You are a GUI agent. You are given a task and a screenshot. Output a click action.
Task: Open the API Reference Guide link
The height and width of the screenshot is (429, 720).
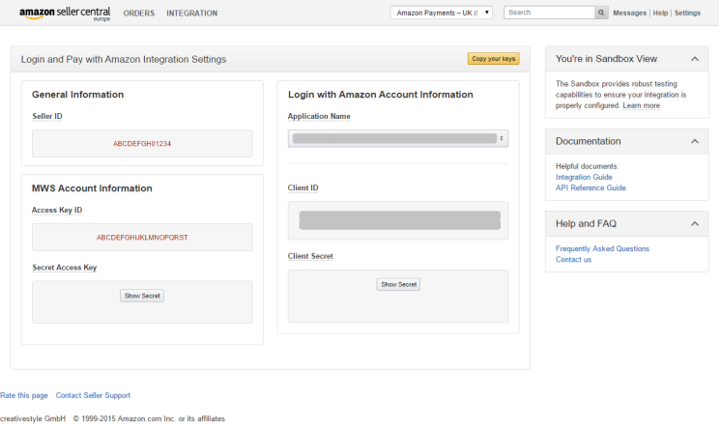[x=590, y=187]
